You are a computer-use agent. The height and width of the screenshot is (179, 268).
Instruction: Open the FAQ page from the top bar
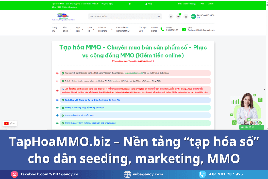[202, 4]
